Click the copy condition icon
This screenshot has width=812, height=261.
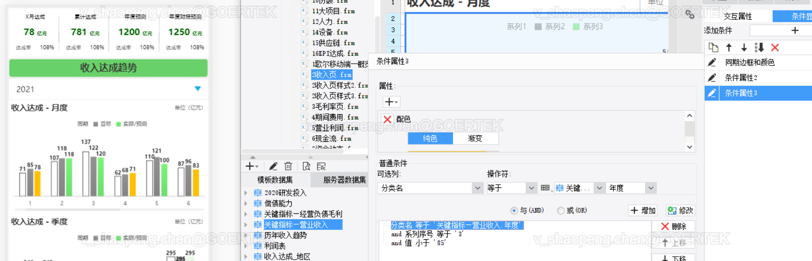coord(713,48)
